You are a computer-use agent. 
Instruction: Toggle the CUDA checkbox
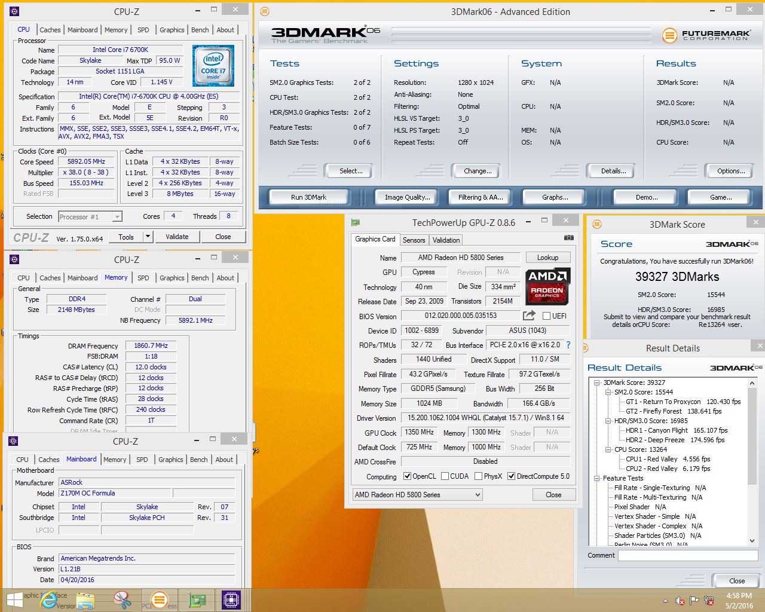[445, 476]
